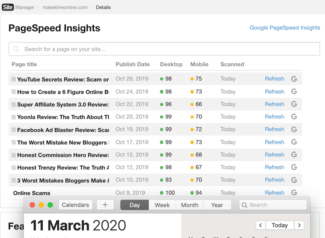This screenshot has width=325, height=238.
Task: Click page icon beside How to Create a 6 Figure
Action: 13,92
